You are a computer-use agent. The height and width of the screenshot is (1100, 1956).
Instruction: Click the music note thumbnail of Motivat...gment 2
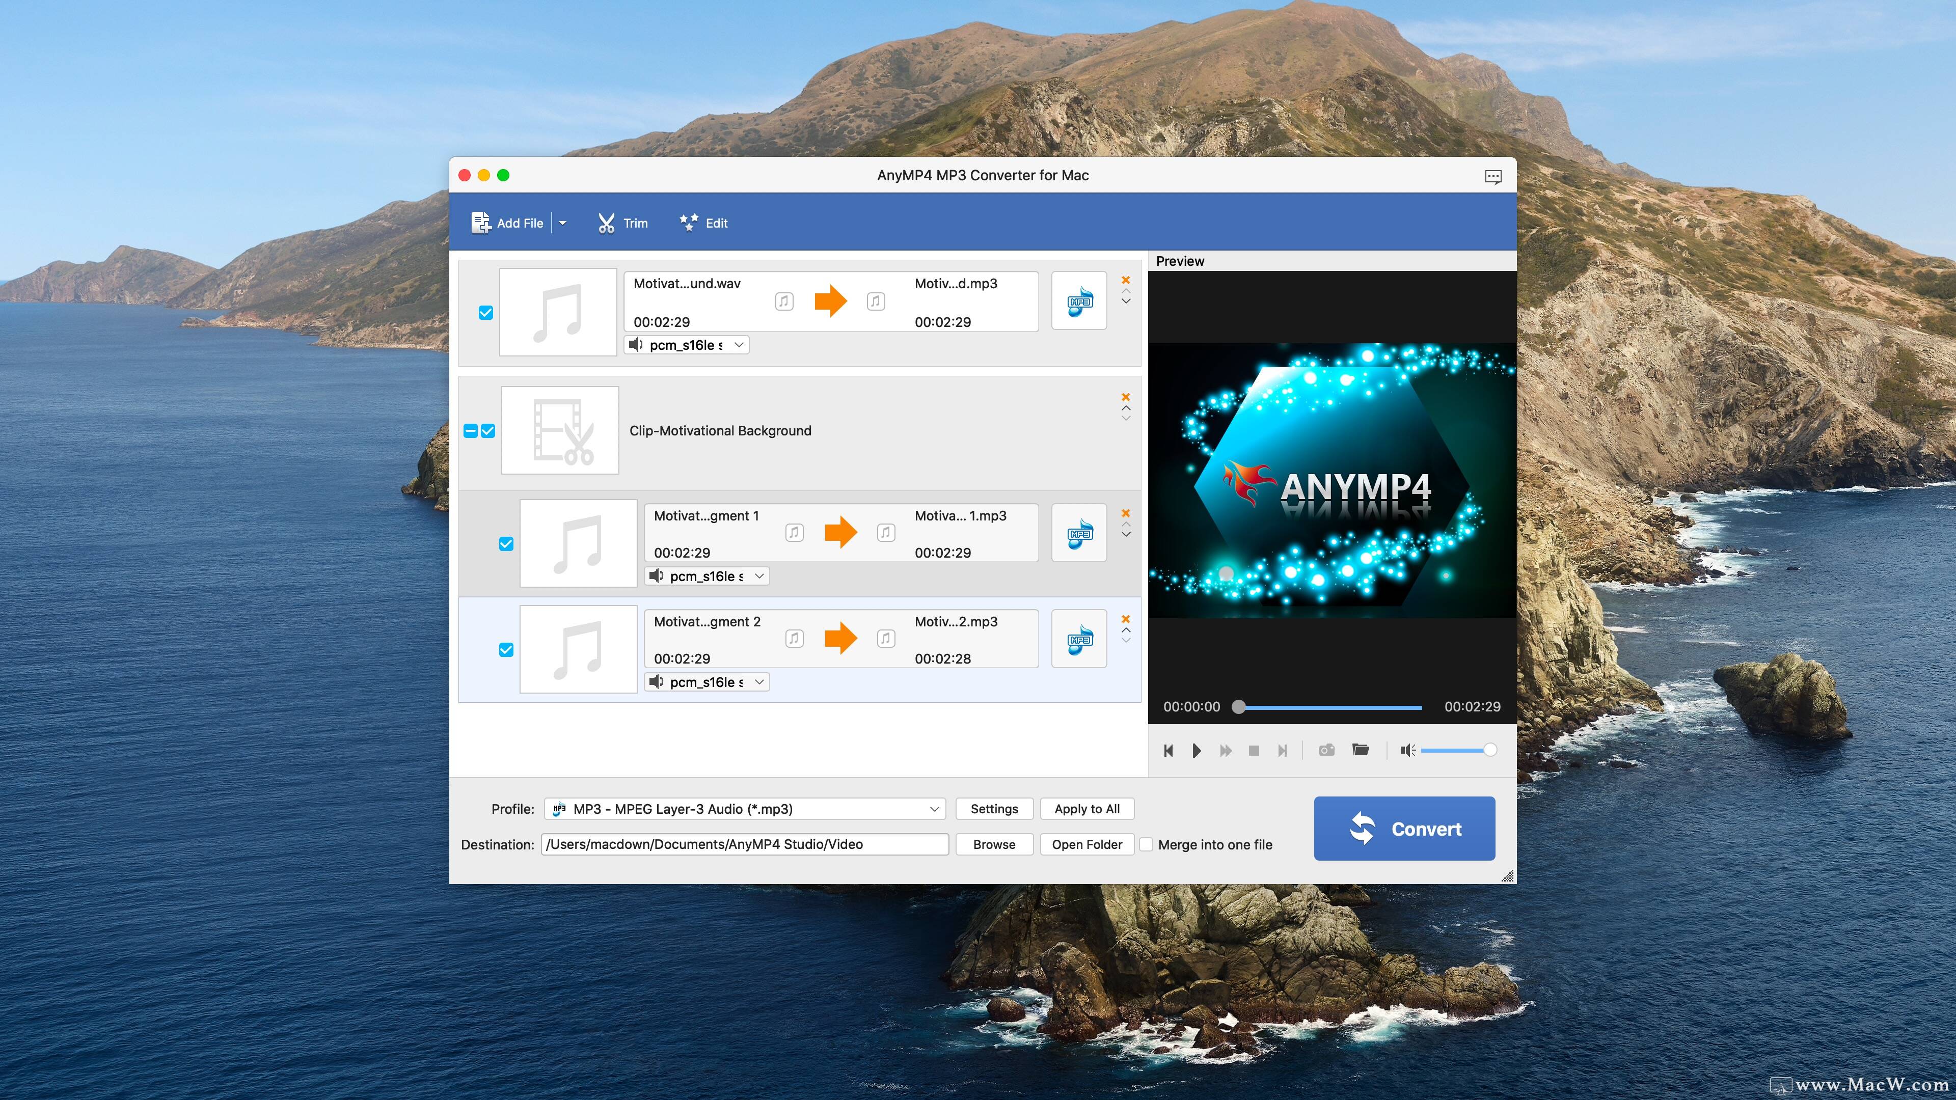pos(579,650)
